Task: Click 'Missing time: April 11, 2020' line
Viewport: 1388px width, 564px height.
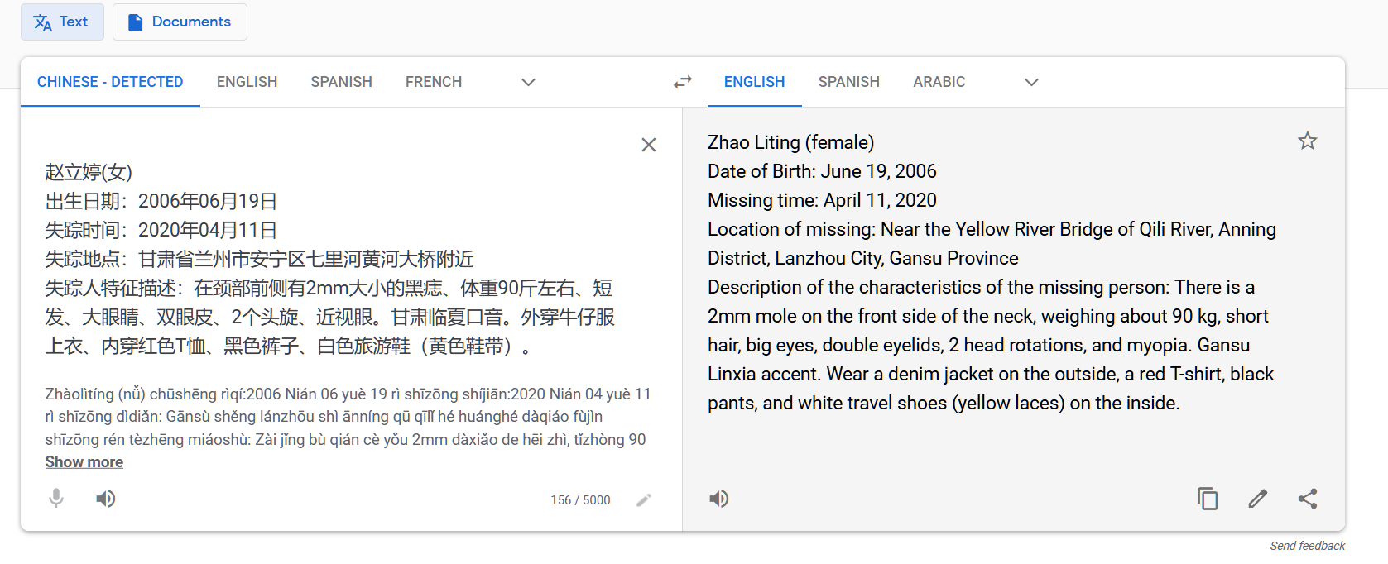Action: point(822,200)
